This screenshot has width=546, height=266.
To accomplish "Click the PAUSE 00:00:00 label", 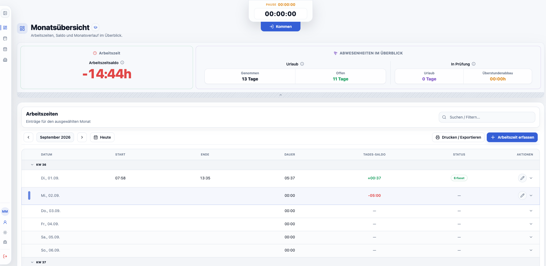I will [281, 5].
